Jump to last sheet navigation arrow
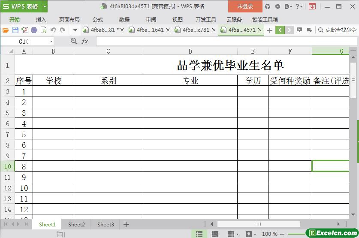 coord(26,224)
